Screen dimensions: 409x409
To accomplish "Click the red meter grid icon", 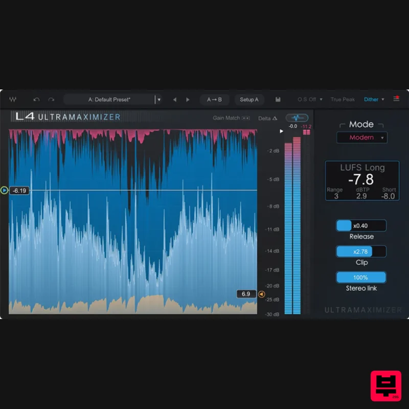I will pyautogui.click(x=307, y=132).
